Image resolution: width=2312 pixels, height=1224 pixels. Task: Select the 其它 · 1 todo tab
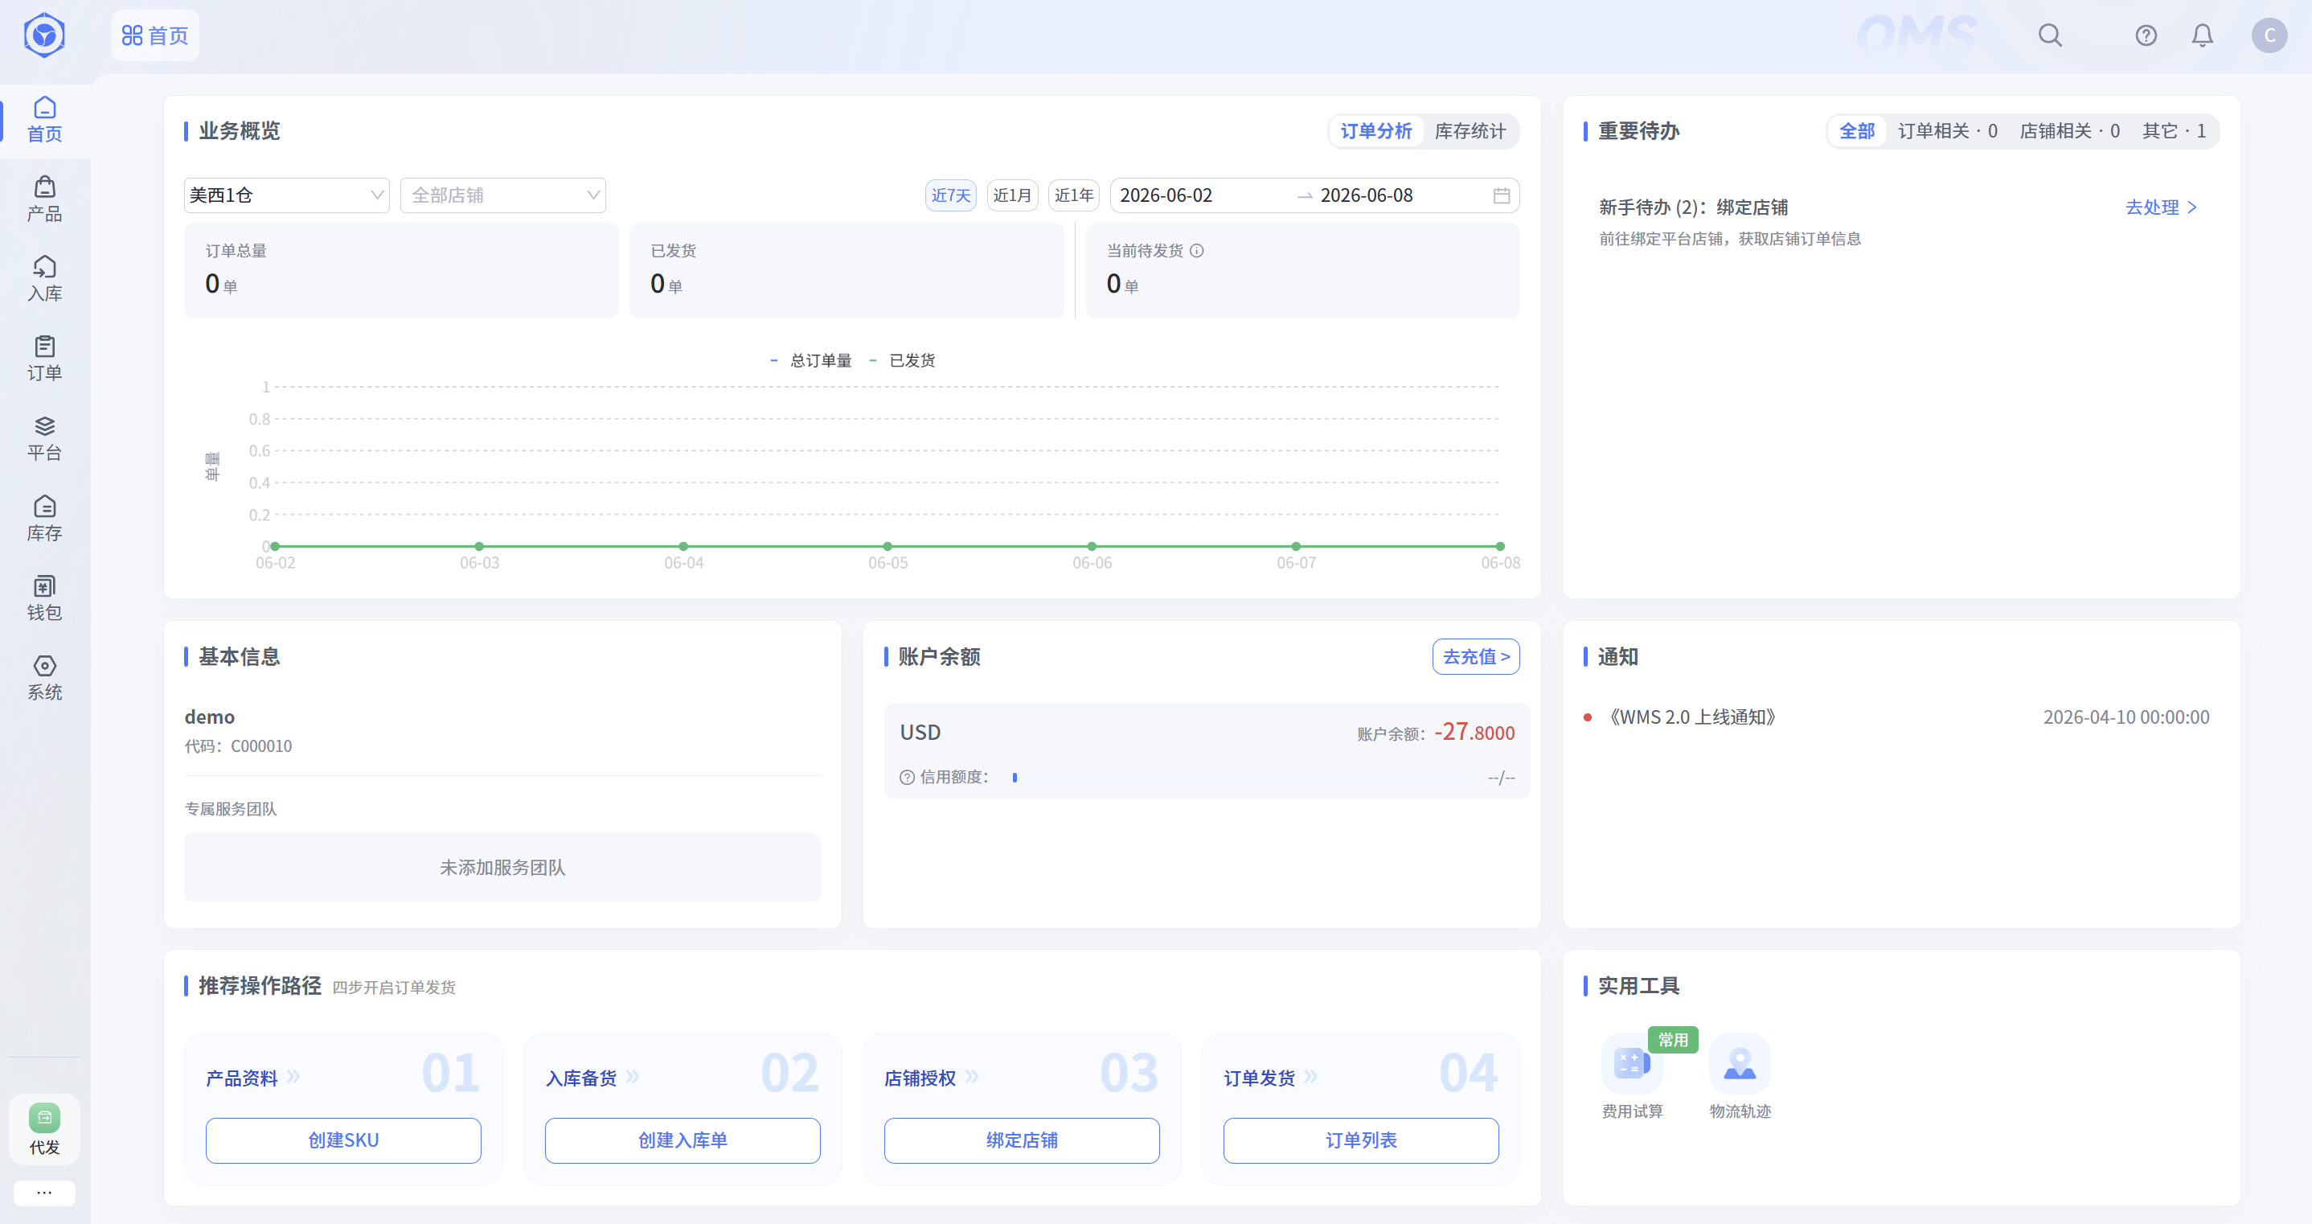pos(2174,132)
